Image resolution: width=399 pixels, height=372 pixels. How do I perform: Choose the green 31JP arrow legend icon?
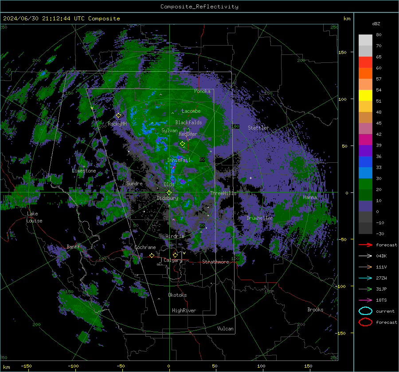coord(365,289)
